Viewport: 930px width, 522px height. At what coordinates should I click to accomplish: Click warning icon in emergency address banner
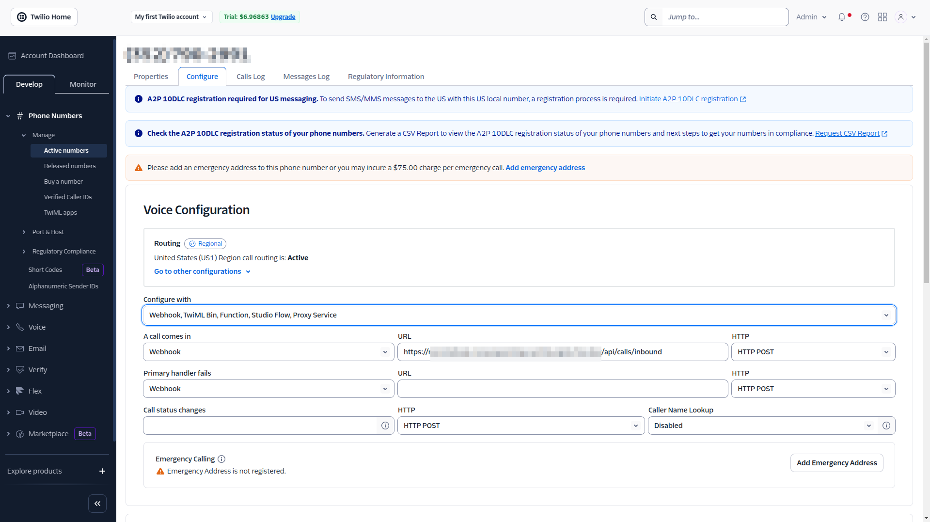(139, 168)
